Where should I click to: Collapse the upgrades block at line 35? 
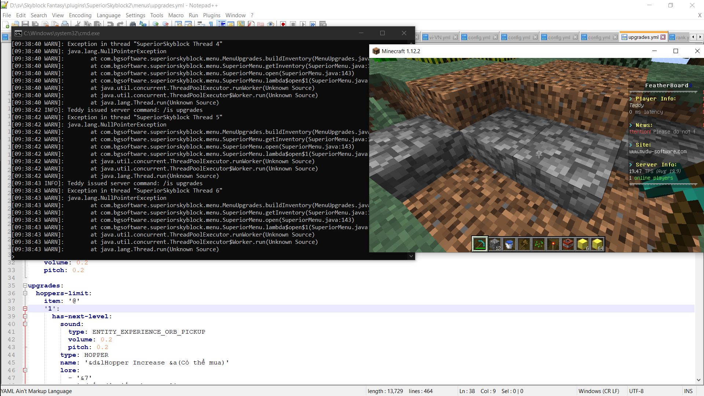pos(25,286)
